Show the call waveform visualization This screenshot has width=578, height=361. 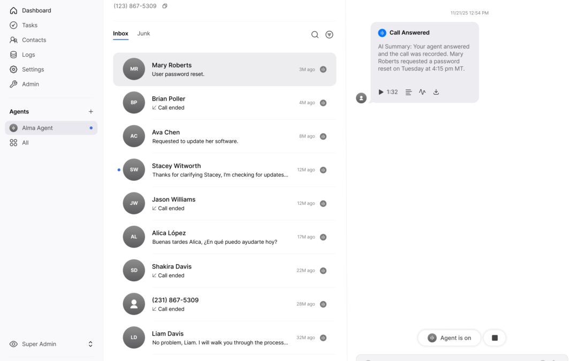pyautogui.click(x=422, y=92)
